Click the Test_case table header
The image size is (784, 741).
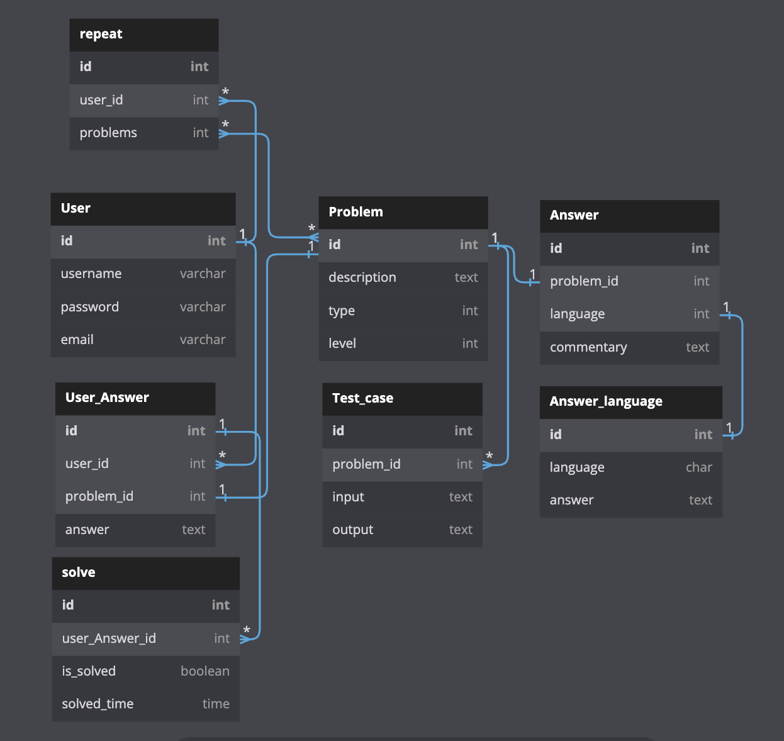[x=402, y=399]
